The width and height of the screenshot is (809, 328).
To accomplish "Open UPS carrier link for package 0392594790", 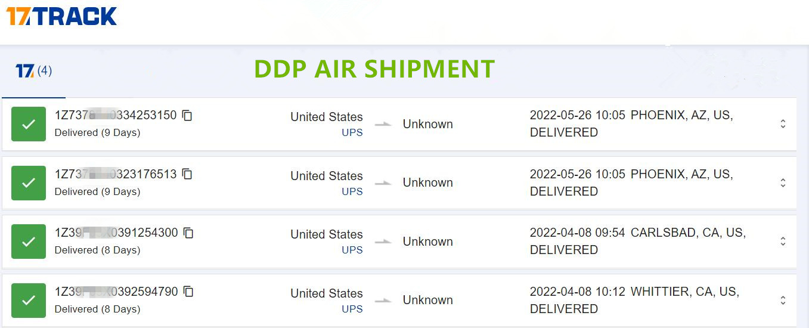I will click(352, 309).
